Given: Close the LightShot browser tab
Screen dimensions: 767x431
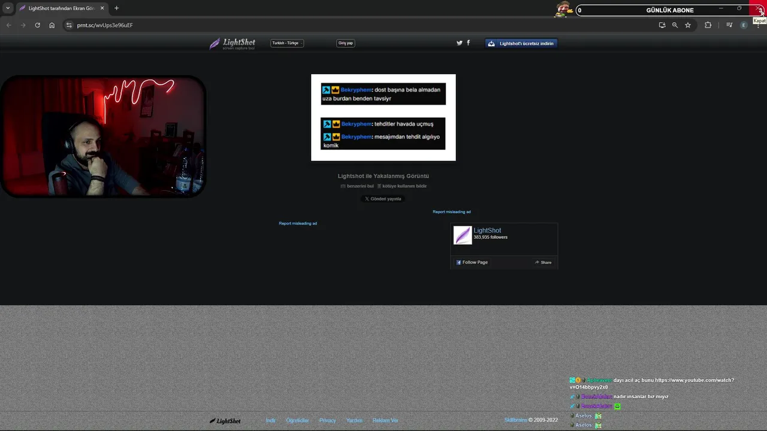Looking at the screenshot, I should tap(102, 8).
